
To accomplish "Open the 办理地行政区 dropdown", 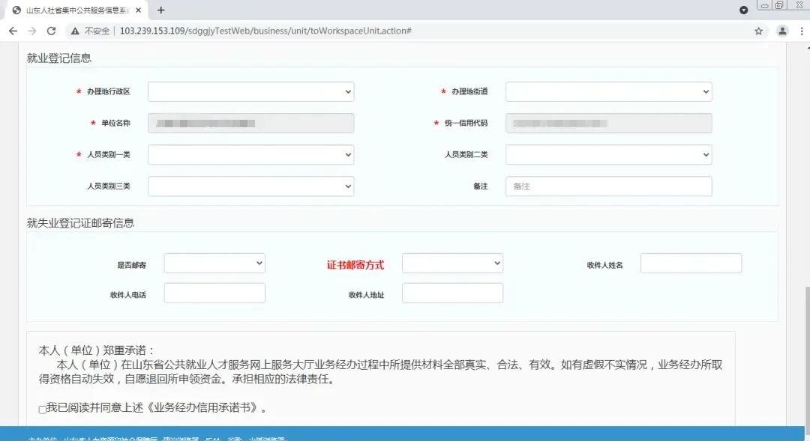I will [251, 92].
